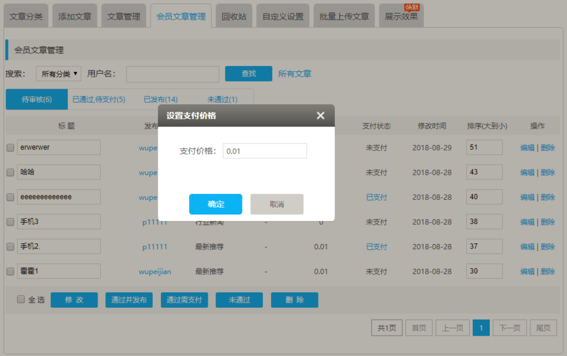Click the 查找 search button
The image size is (567, 356).
249,74
